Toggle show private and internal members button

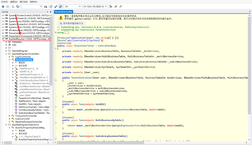coord(56,7)
